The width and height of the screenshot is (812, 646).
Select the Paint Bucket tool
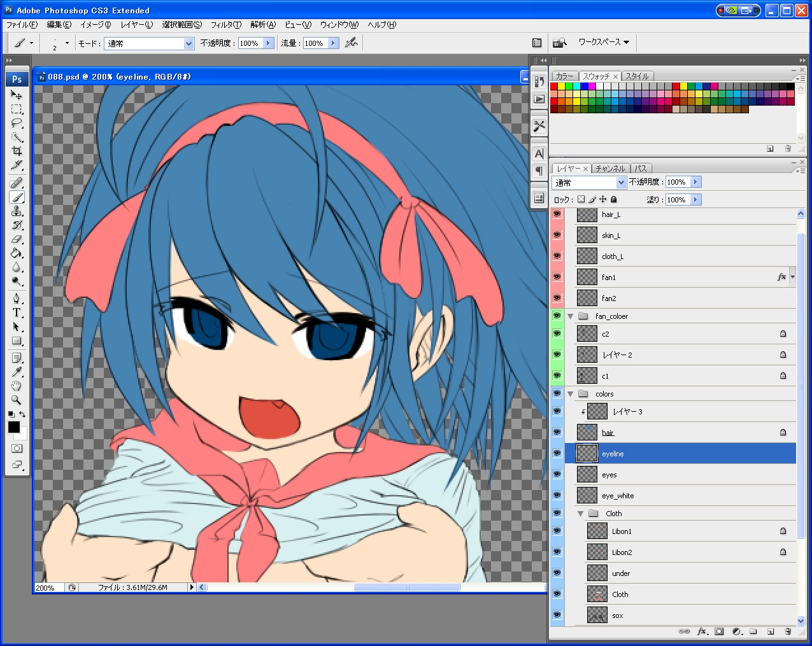click(x=17, y=253)
